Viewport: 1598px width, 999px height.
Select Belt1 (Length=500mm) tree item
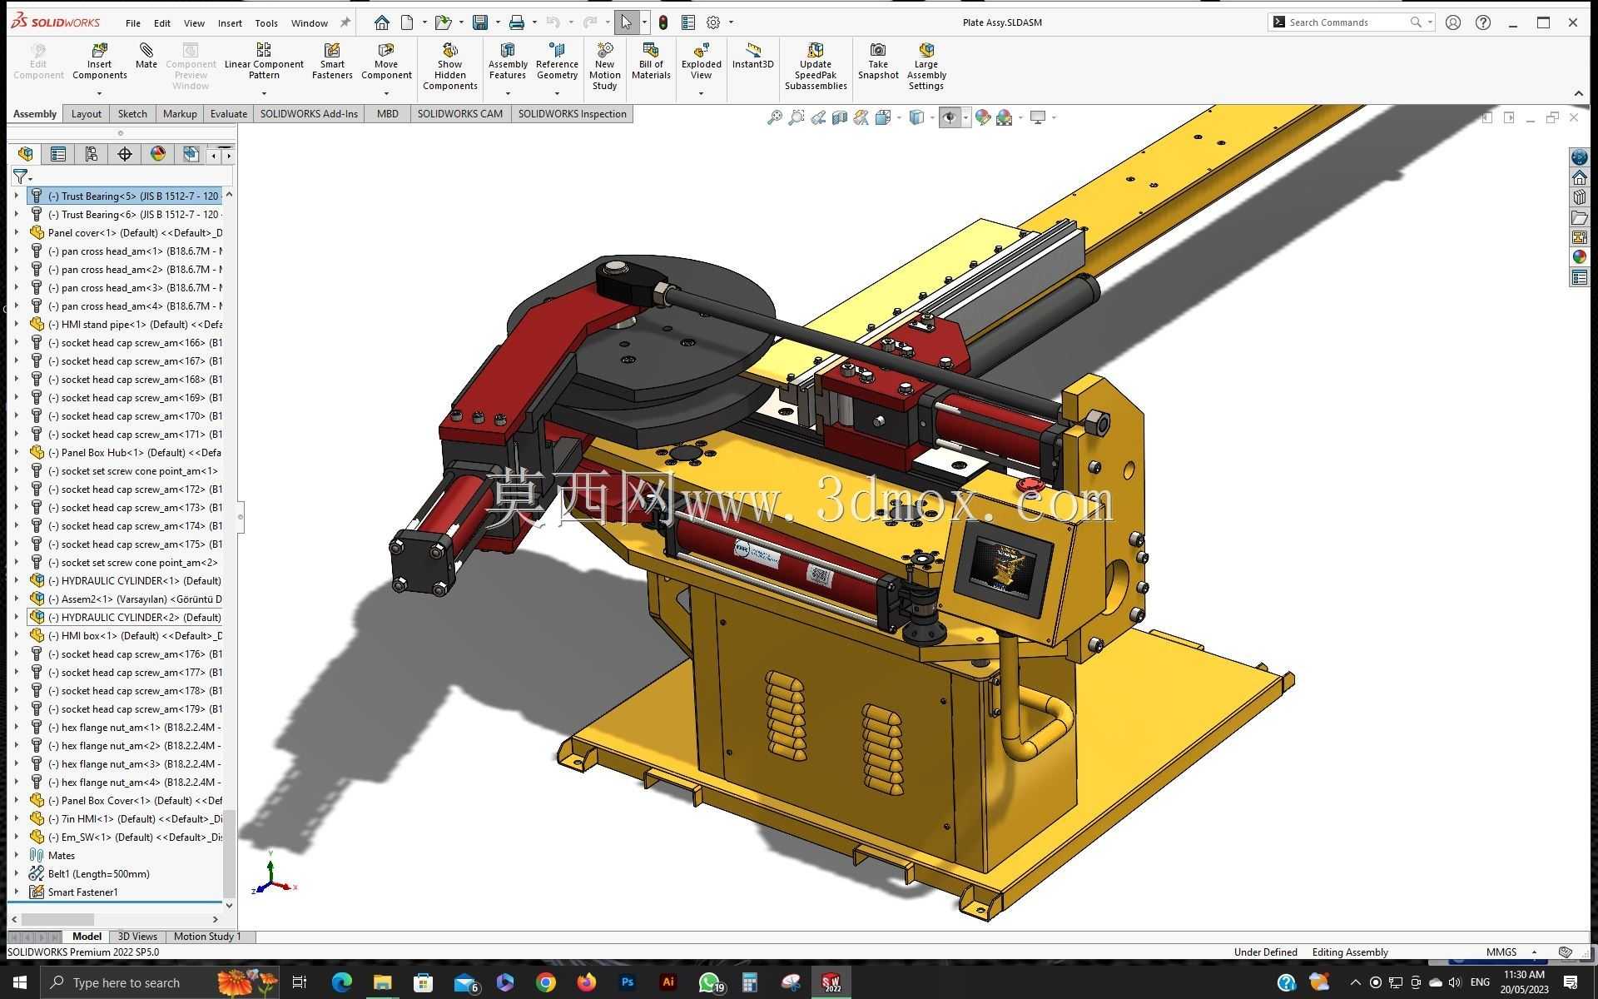[x=98, y=874]
